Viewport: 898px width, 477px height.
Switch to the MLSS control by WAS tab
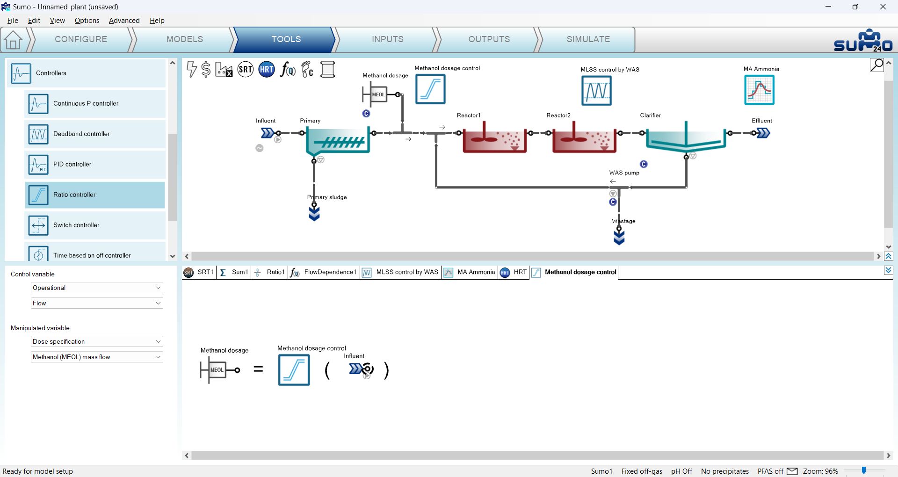tap(400, 272)
